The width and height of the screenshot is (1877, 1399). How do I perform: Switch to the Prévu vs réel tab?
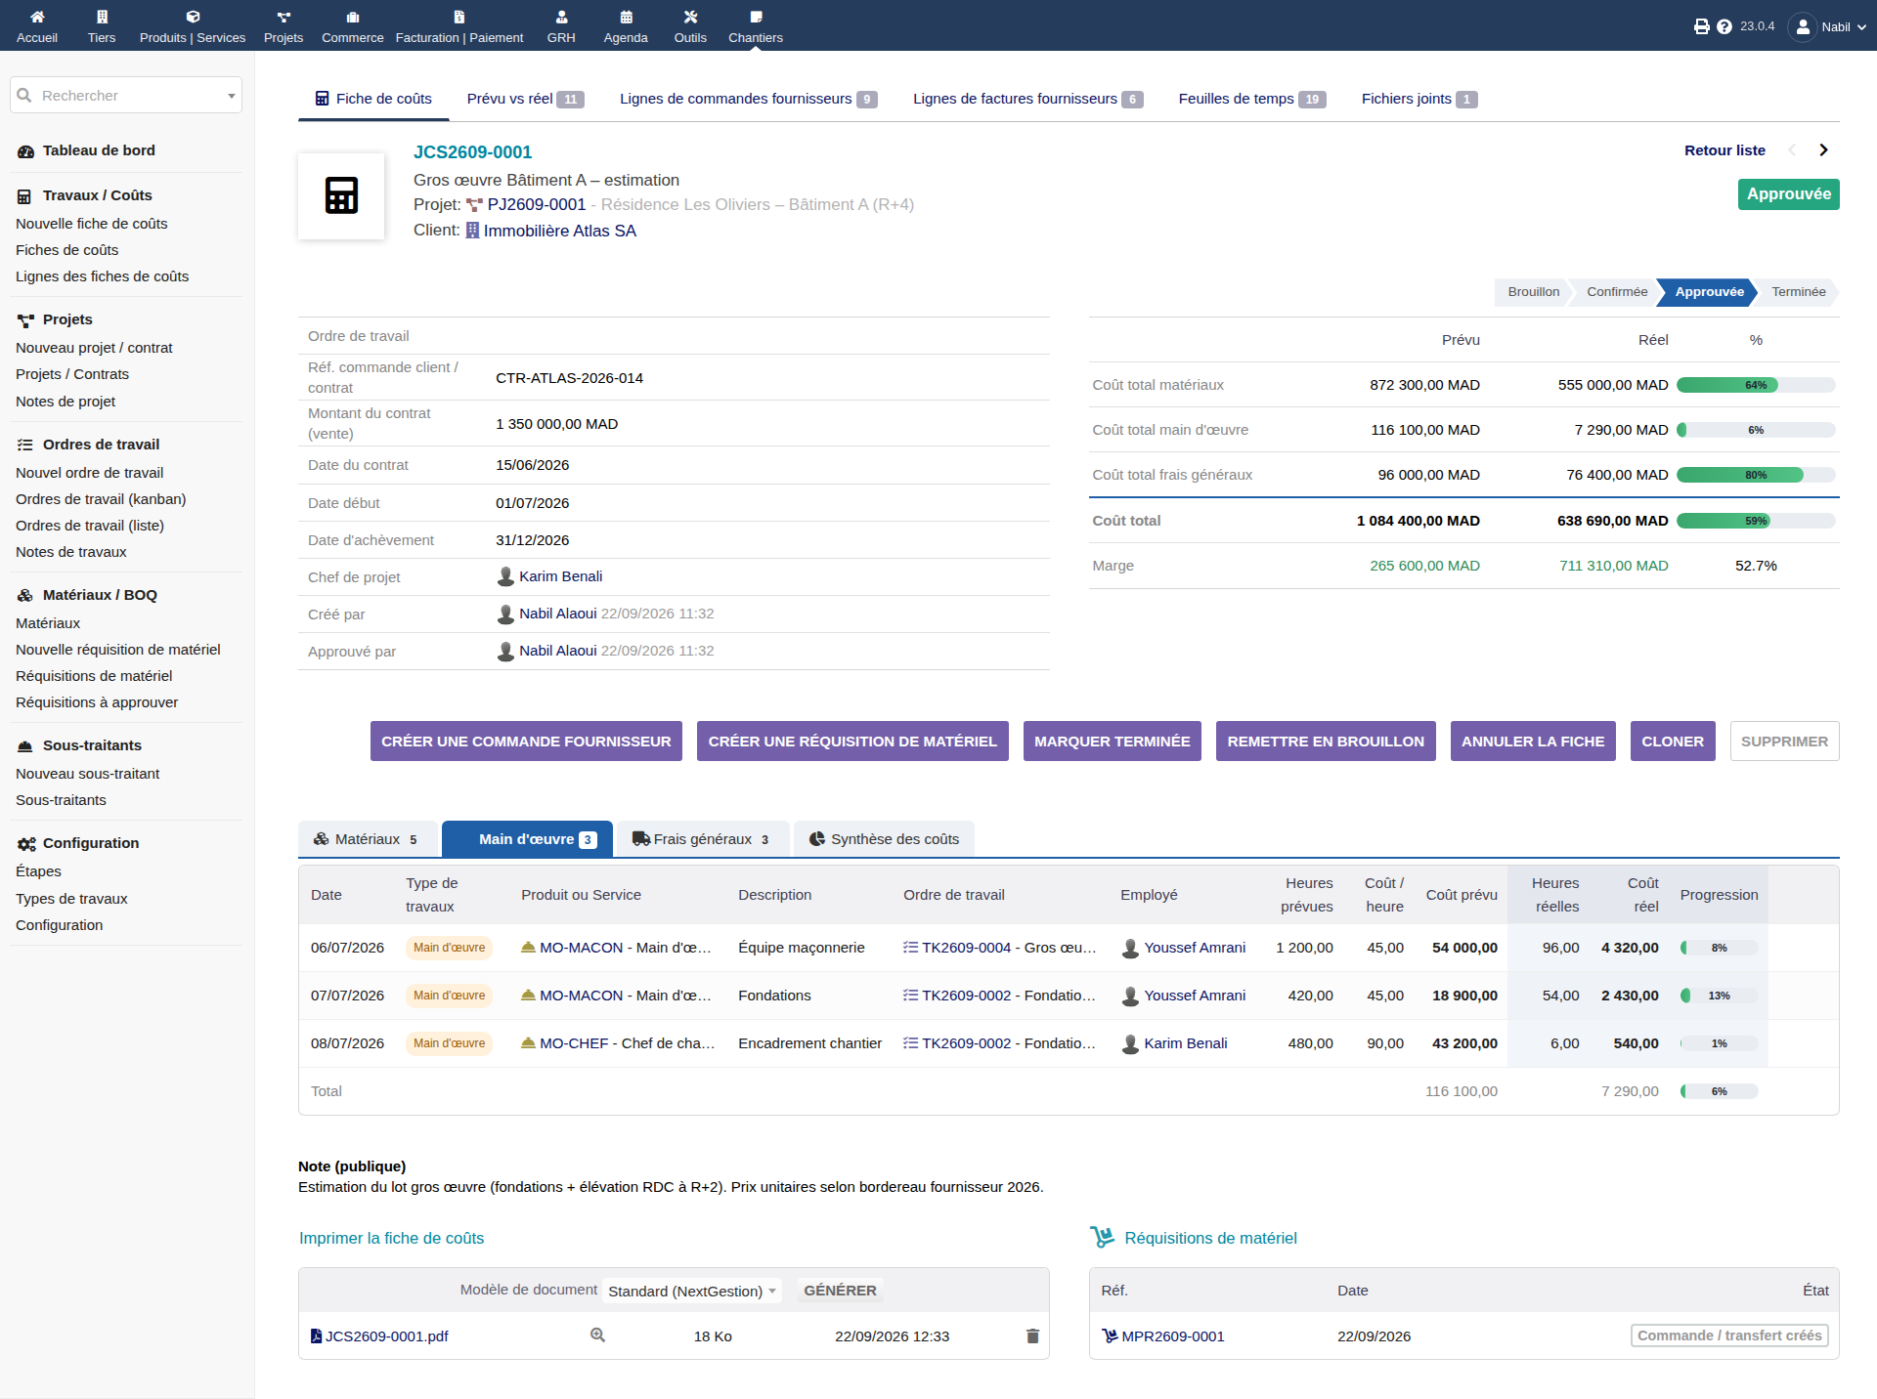pos(525,99)
